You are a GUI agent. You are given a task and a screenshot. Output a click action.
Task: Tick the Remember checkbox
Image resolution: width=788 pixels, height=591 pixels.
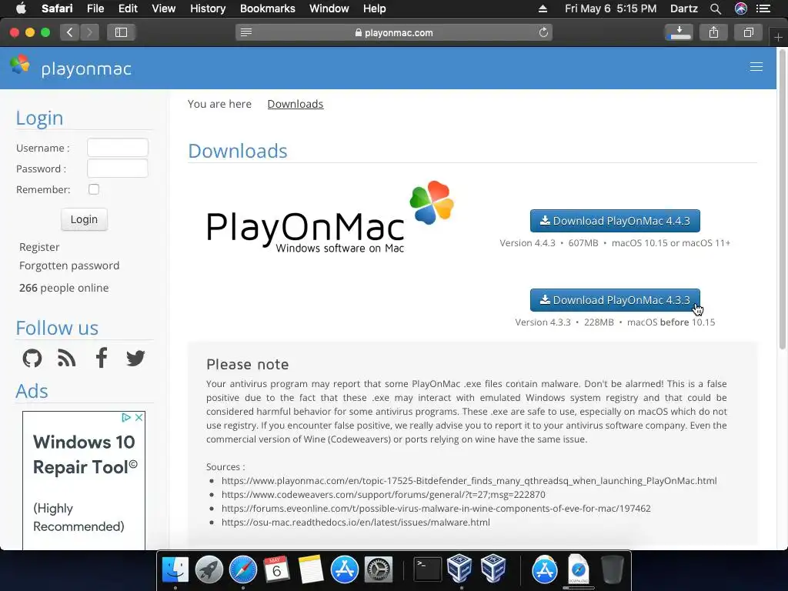coord(94,189)
